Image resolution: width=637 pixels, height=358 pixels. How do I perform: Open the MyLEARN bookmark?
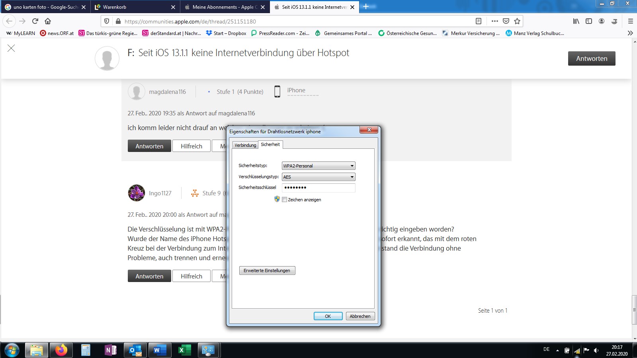pos(21,33)
